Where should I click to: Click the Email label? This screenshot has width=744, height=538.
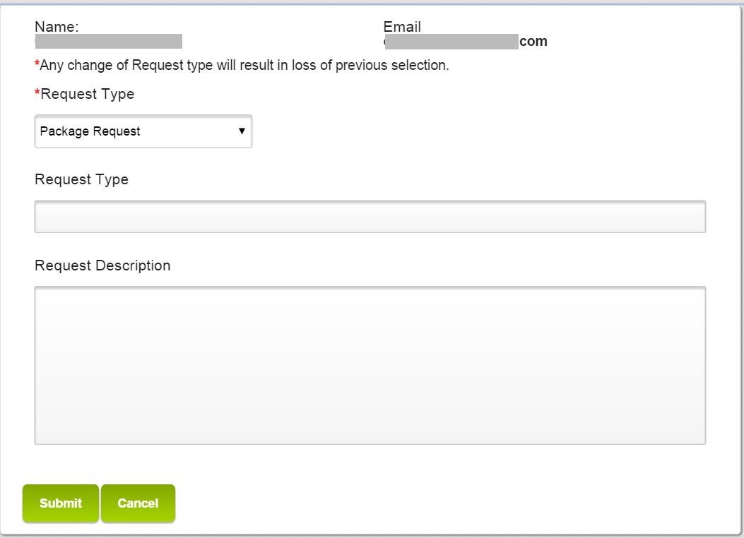click(402, 27)
